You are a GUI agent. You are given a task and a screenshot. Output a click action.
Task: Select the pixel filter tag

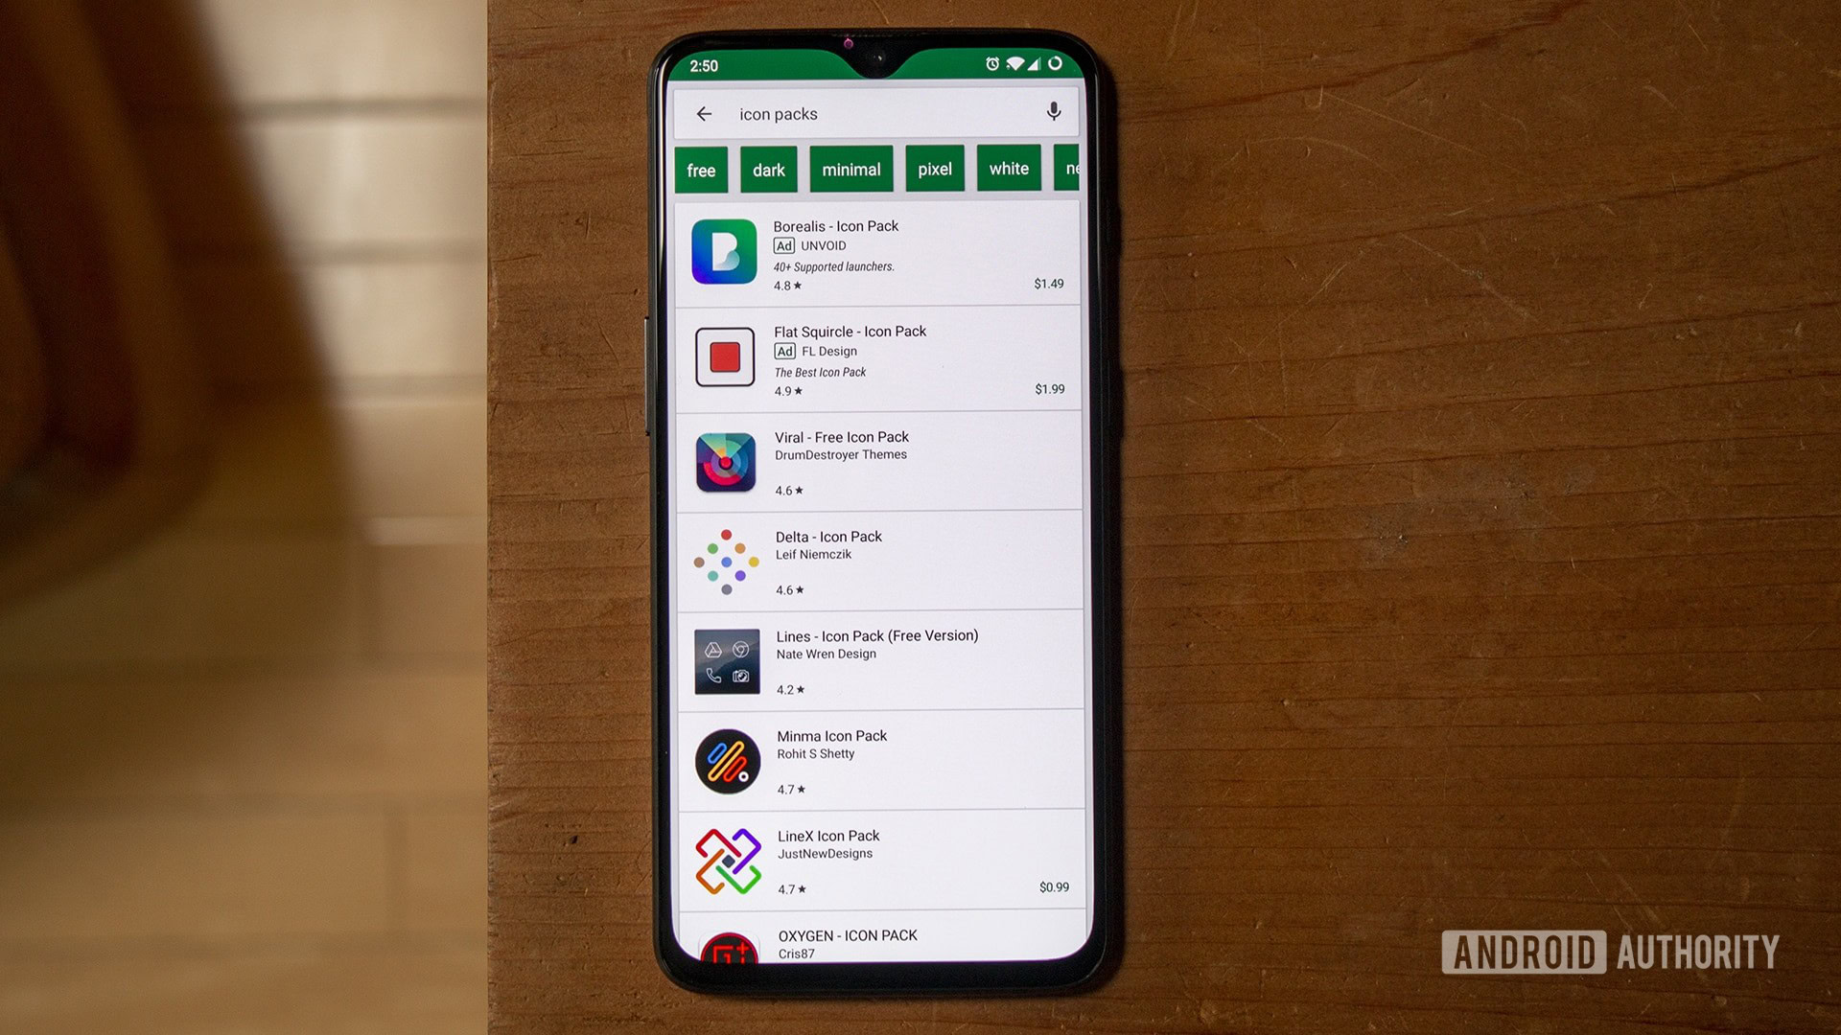pyautogui.click(x=935, y=168)
